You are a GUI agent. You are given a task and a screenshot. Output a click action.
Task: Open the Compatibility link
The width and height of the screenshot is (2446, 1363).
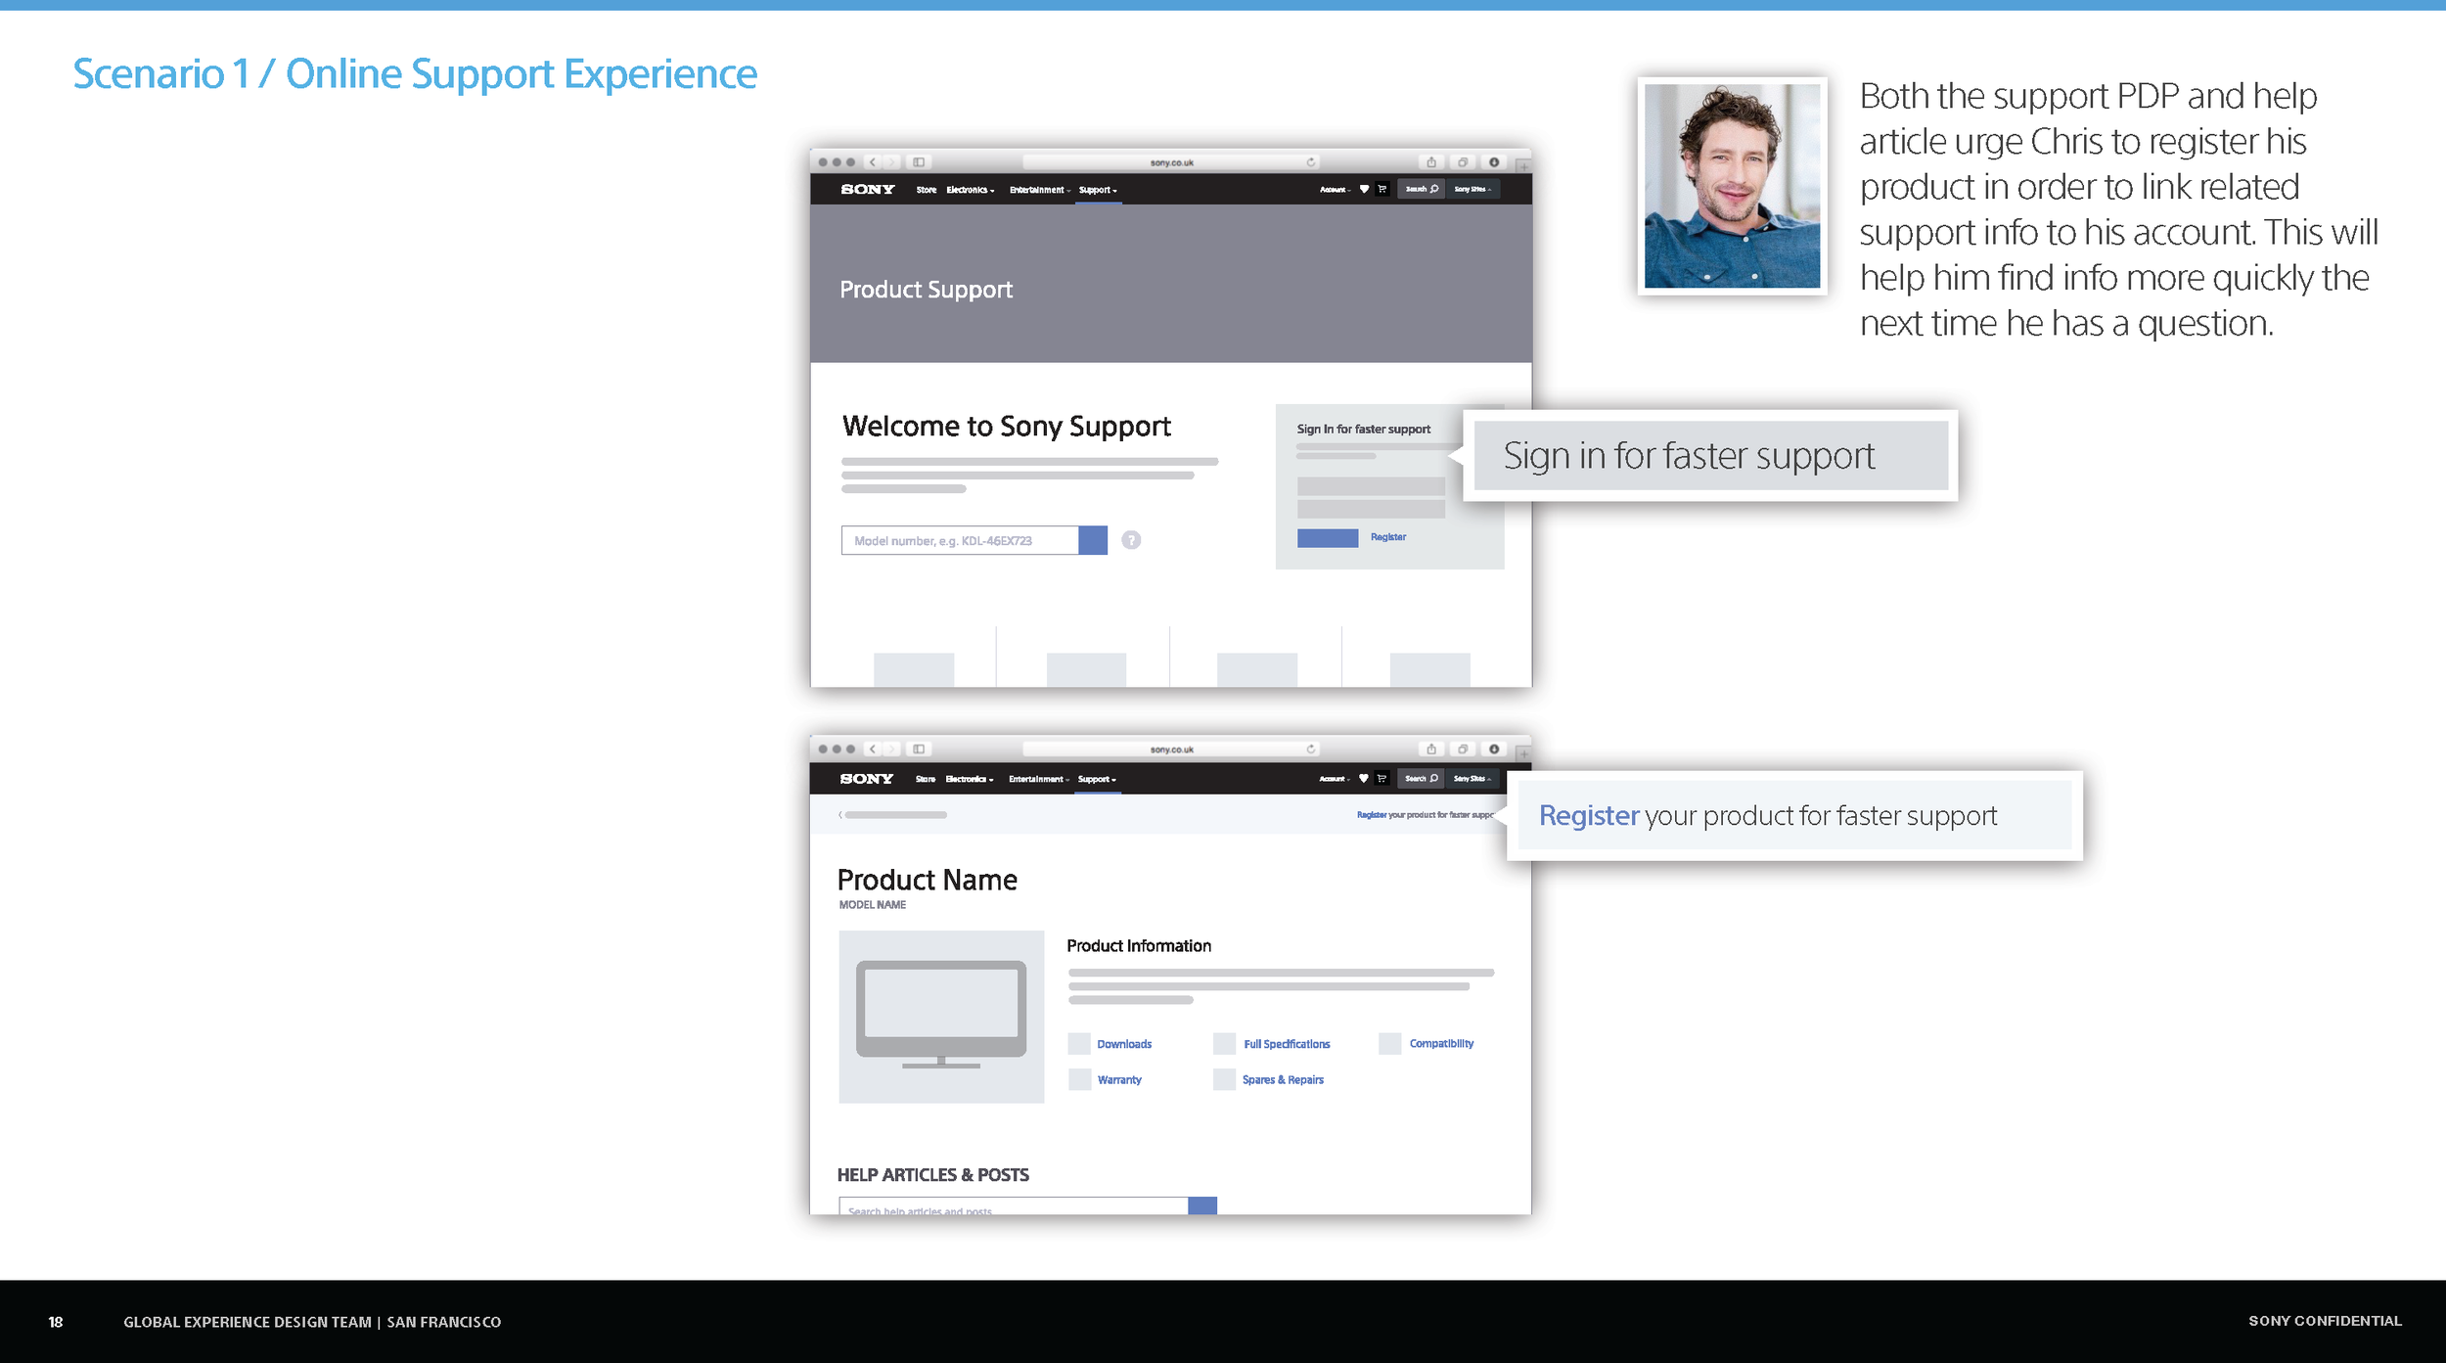click(1441, 1043)
